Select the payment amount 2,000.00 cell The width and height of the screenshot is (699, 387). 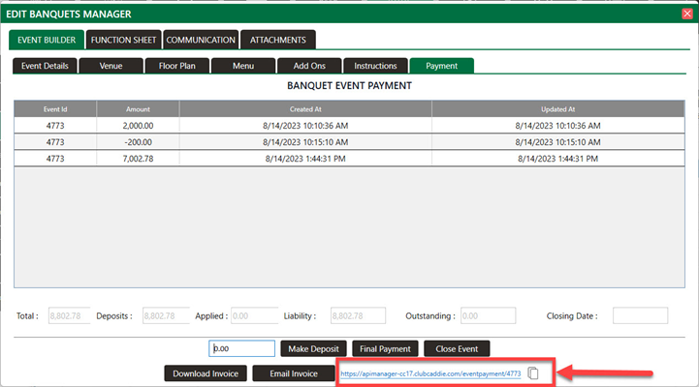pyautogui.click(x=138, y=126)
